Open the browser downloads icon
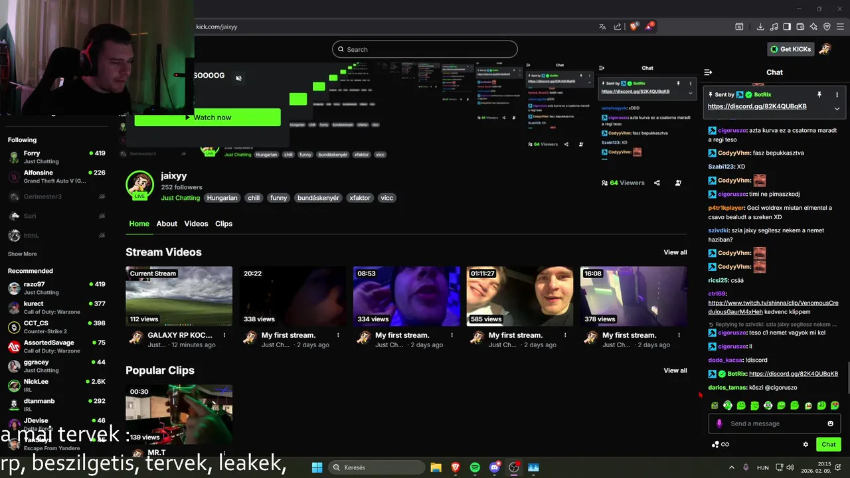This screenshot has height=478, width=850. coord(760,27)
